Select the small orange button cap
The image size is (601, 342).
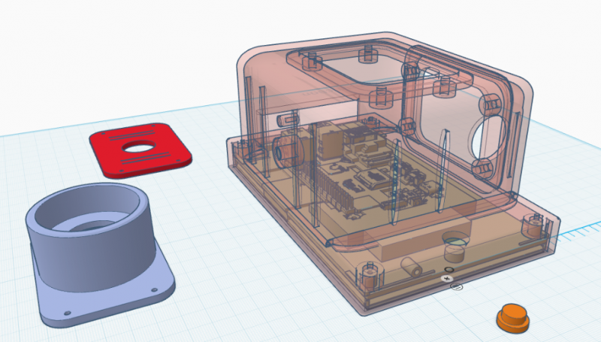click(x=513, y=318)
